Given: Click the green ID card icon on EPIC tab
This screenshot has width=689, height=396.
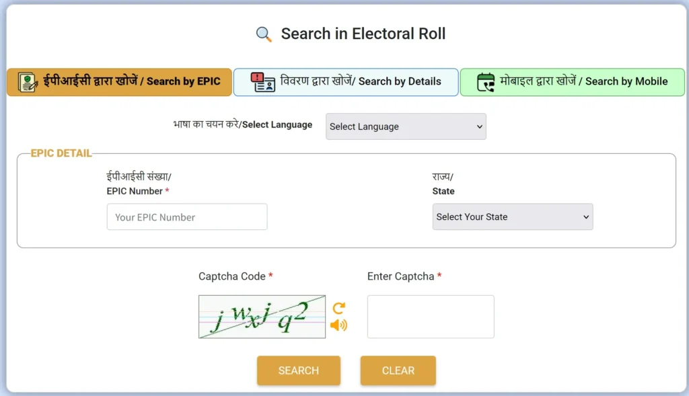Looking at the screenshot, I should (28, 81).
